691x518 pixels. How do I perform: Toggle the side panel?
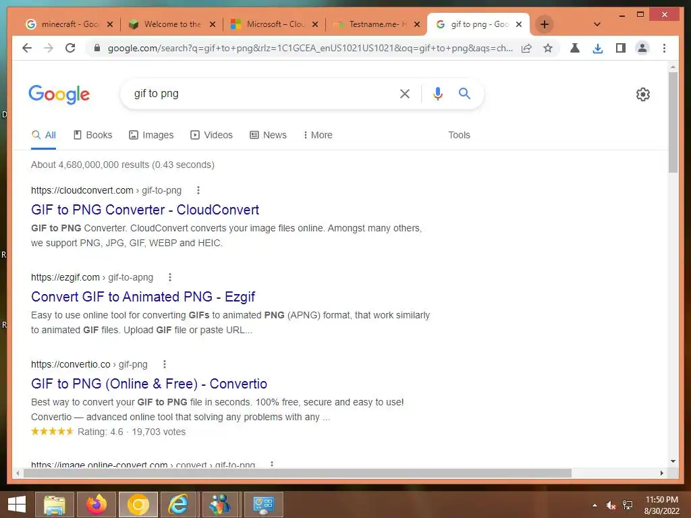(621, 48)
